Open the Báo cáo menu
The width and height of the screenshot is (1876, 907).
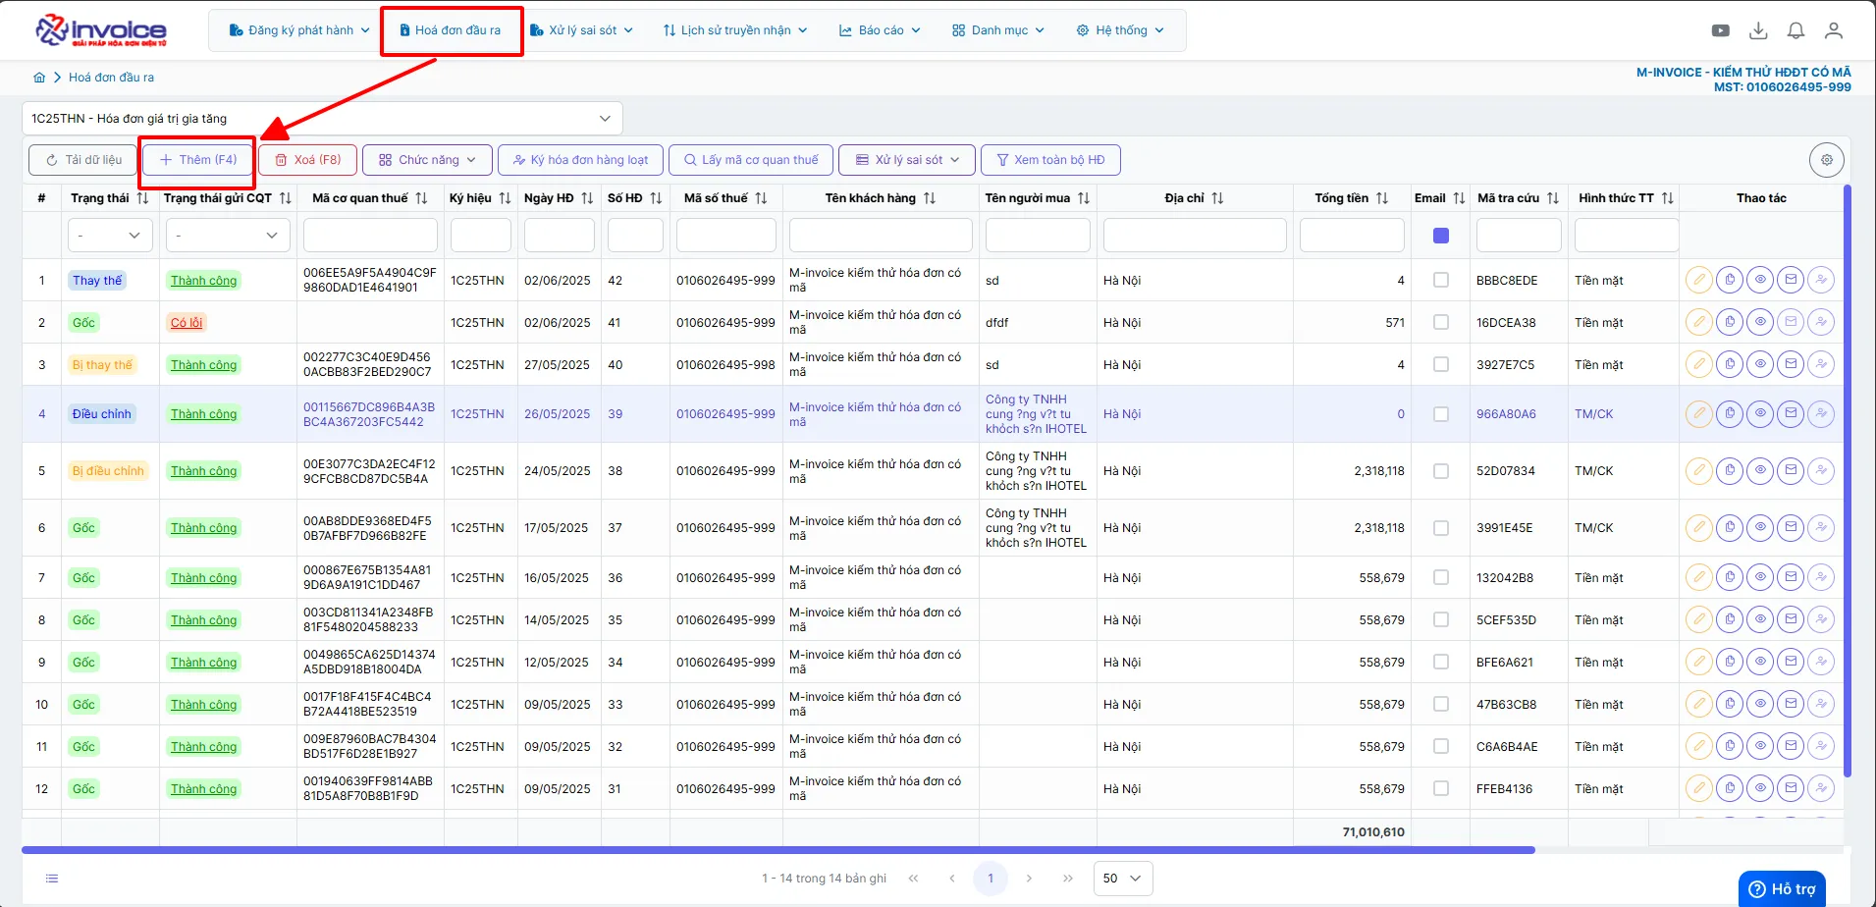click(x=880, y=30)
